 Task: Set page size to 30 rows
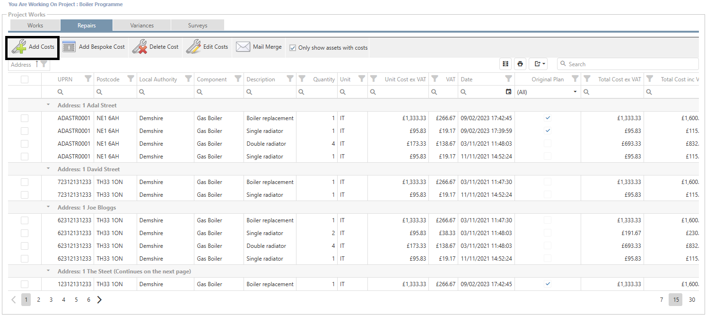coord(692,299)
